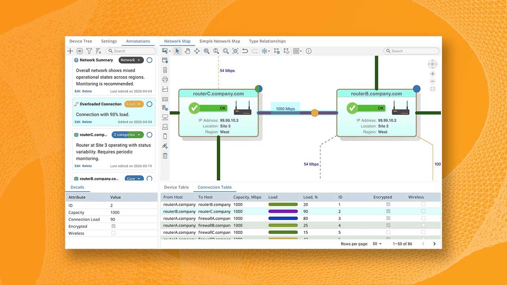
Task: Click the orange midpoint on 1000 Mbps link
Action: click(x=314, y=113)
